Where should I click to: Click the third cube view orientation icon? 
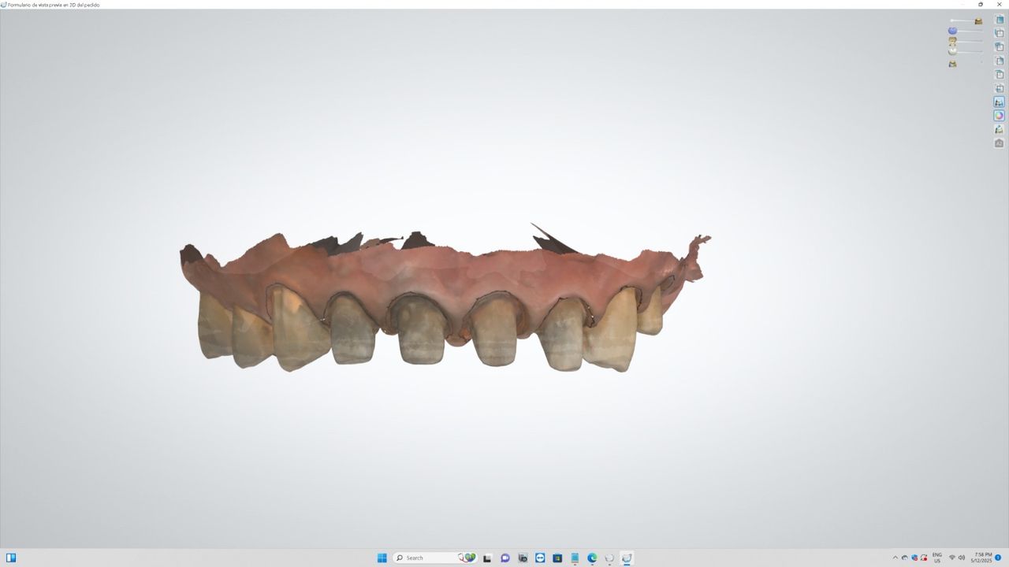point(1000,47)
